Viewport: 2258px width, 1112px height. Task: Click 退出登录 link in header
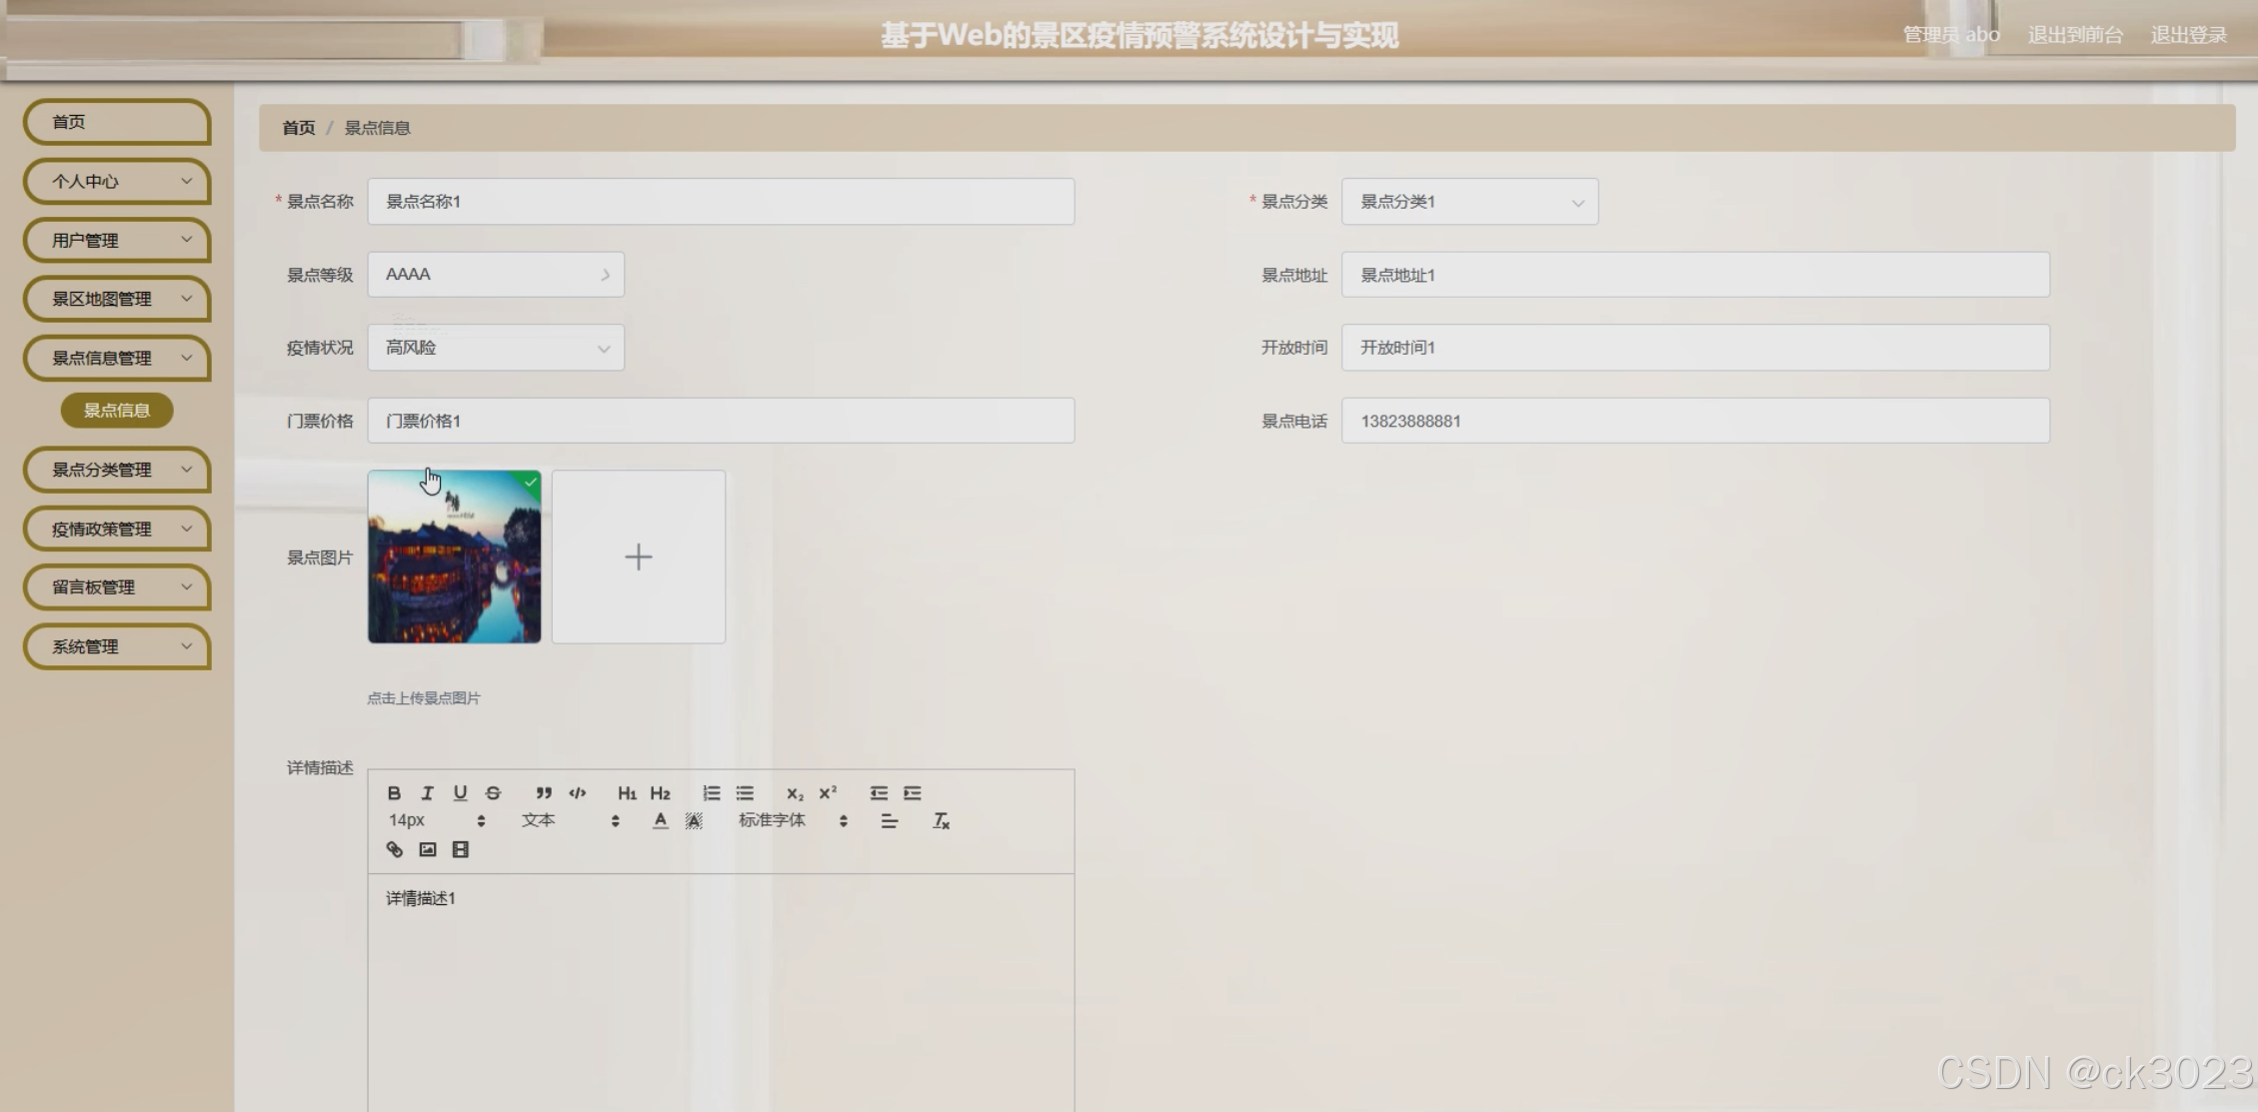click(2188, 35)
